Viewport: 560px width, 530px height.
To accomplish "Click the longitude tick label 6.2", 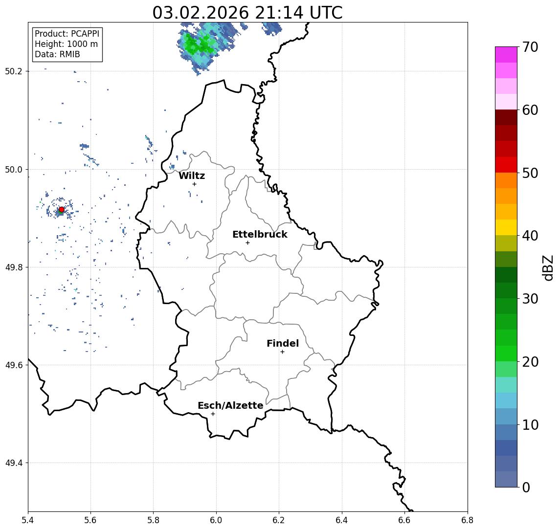I will click(x=279, y=520).
